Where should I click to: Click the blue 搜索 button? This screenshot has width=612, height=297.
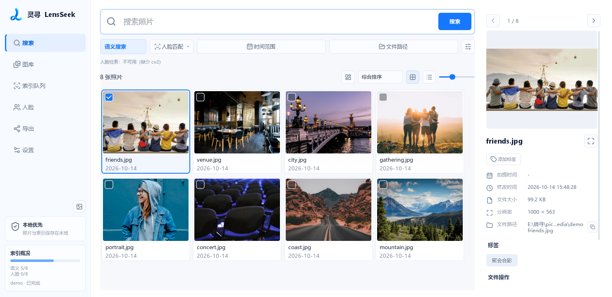tap(455, 21)
